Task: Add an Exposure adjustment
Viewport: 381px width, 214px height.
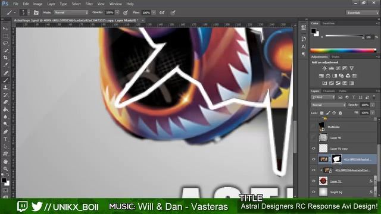Action: (345, 68)
